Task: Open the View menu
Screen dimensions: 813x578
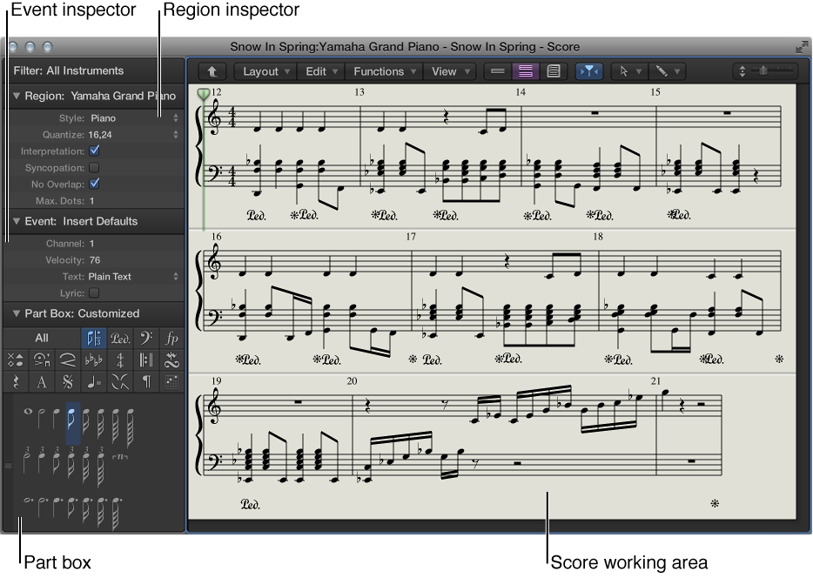Action: [445, 71]
